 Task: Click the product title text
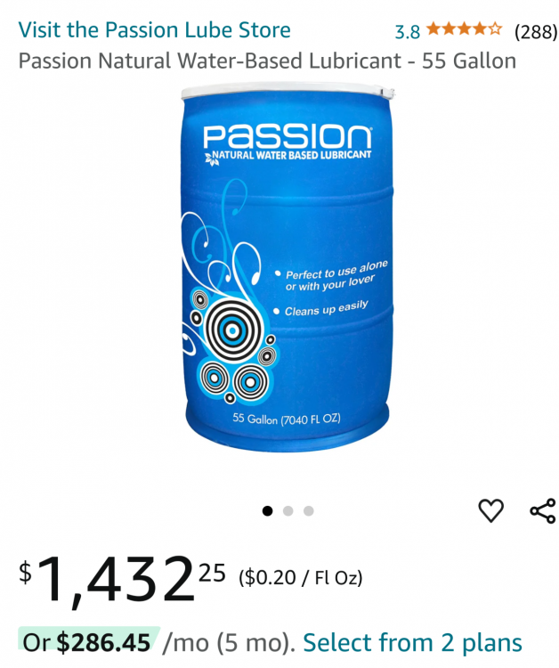(x=267, y=61)
